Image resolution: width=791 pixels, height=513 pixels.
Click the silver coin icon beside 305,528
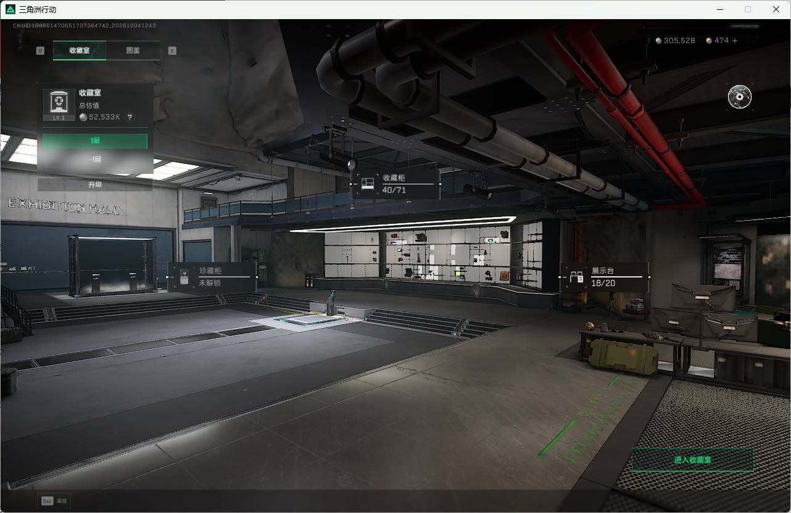click(x=658, y=41)
